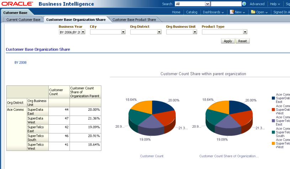Click the SuperData West row label
This screenshot has height=169, width=290.
(x=38, y=120)
